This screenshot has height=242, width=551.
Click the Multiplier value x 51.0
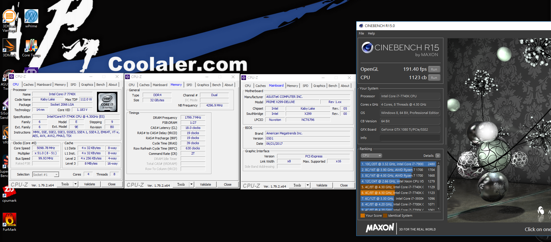click(x=46, y=153)
